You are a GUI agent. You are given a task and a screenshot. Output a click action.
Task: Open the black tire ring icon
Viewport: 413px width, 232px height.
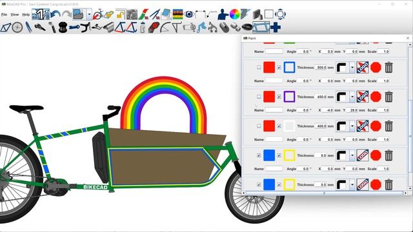click(247, 27)
